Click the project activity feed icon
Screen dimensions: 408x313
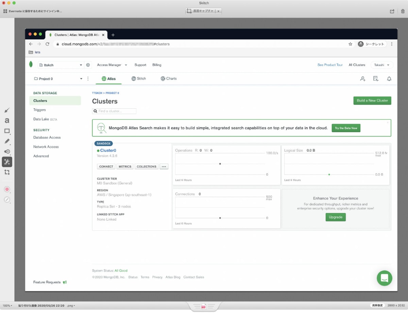click(x=376, y=79)
